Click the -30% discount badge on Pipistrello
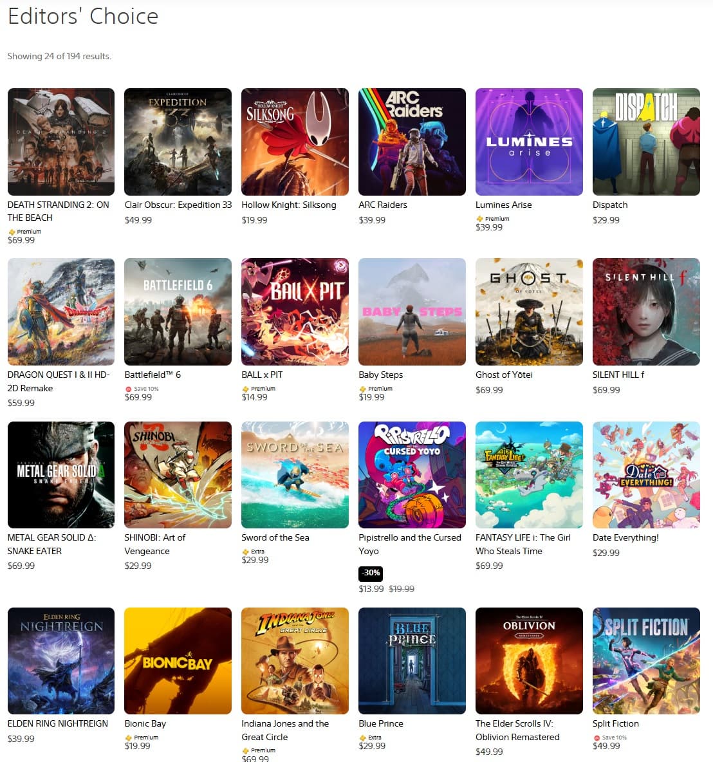Image resolution: width=713 pixels, height=762 pixels. tap(371, 573)
